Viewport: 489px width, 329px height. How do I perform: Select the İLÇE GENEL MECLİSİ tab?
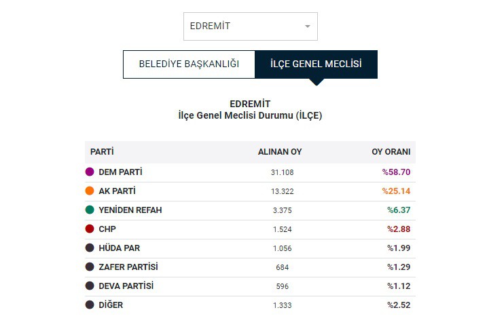pyautogui.click(x=316, y=64)
